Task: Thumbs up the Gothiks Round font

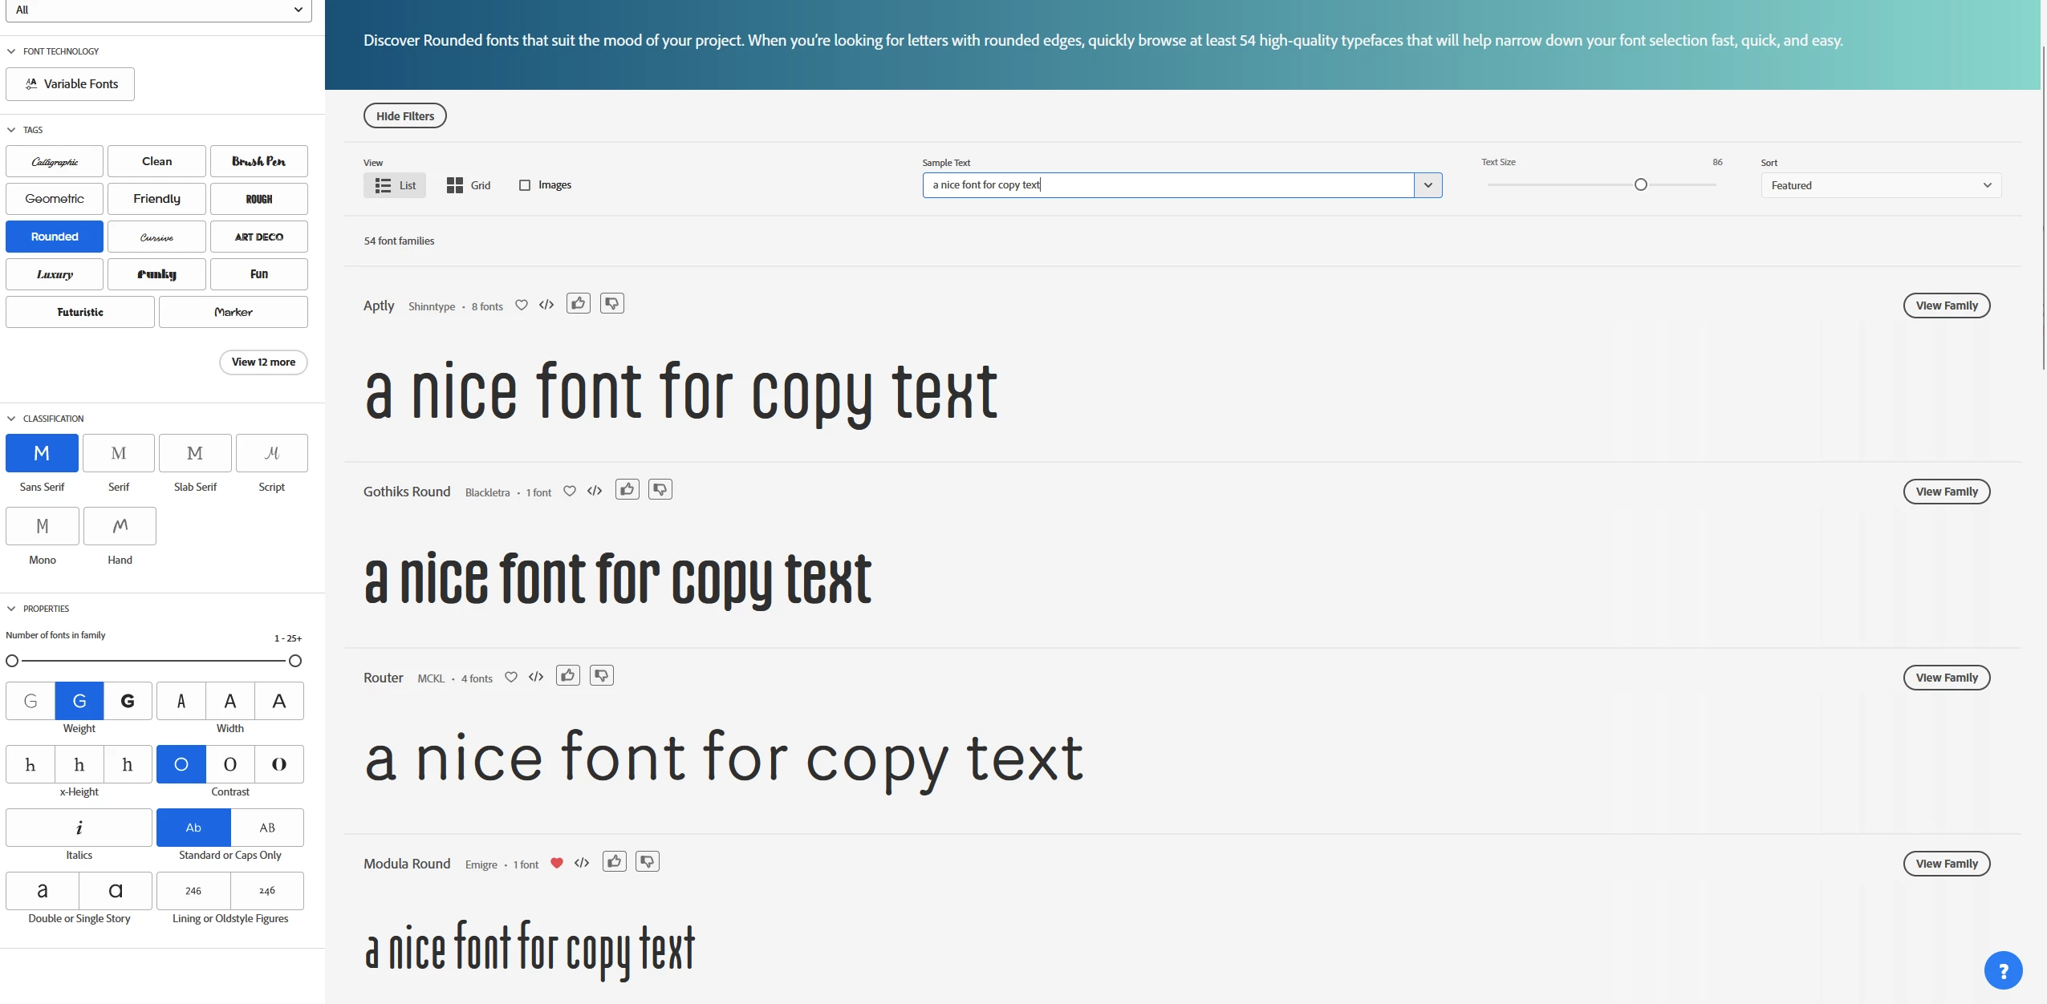Action: pos(628,489)
